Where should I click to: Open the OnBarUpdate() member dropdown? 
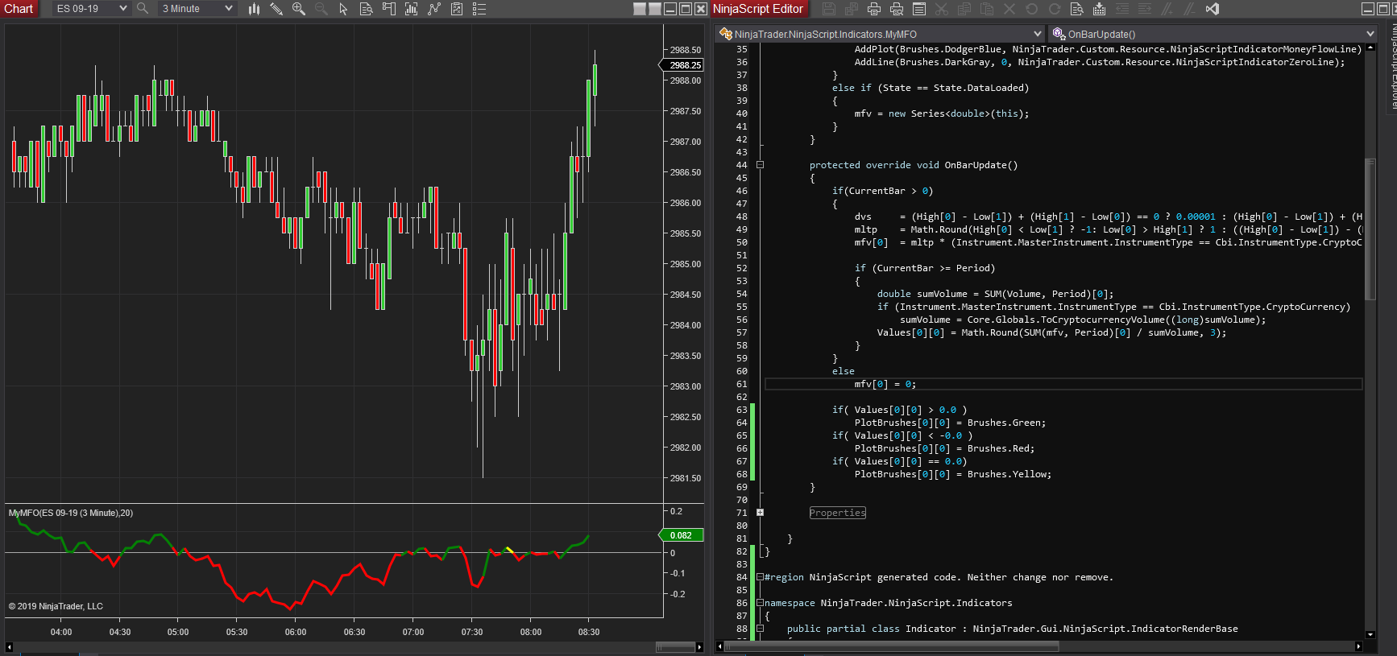pyautogui.click(x=1213, y=34)
